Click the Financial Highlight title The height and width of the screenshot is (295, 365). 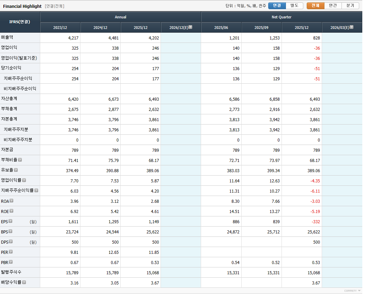coord(22,6)
